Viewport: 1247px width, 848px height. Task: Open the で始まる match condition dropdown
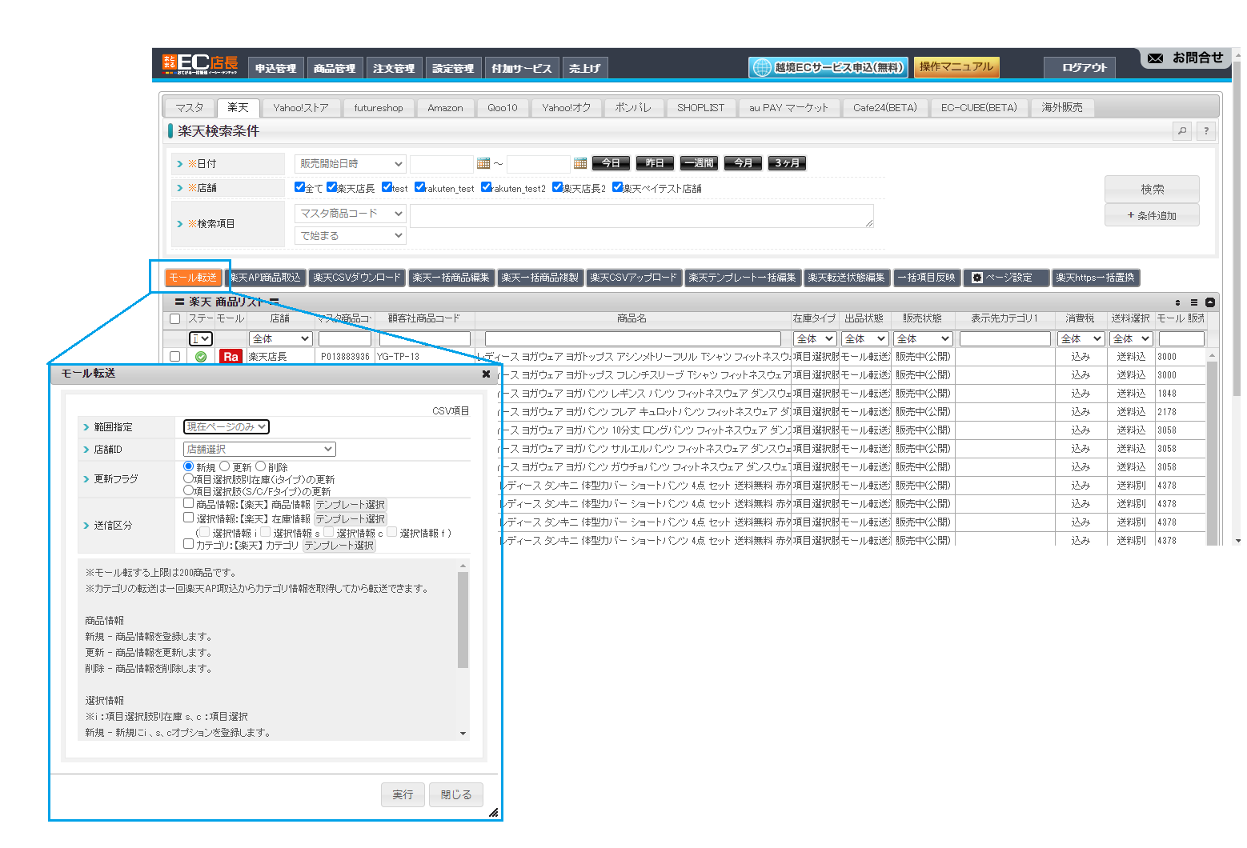(x=351, y=236)
